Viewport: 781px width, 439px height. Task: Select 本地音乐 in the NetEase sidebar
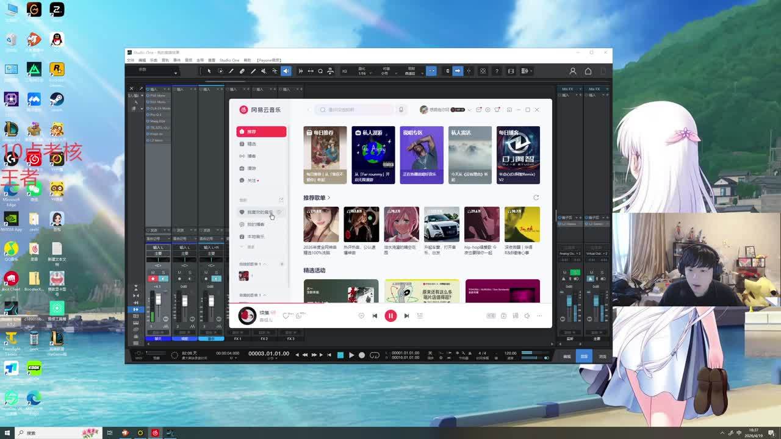(x=256, y=237)
